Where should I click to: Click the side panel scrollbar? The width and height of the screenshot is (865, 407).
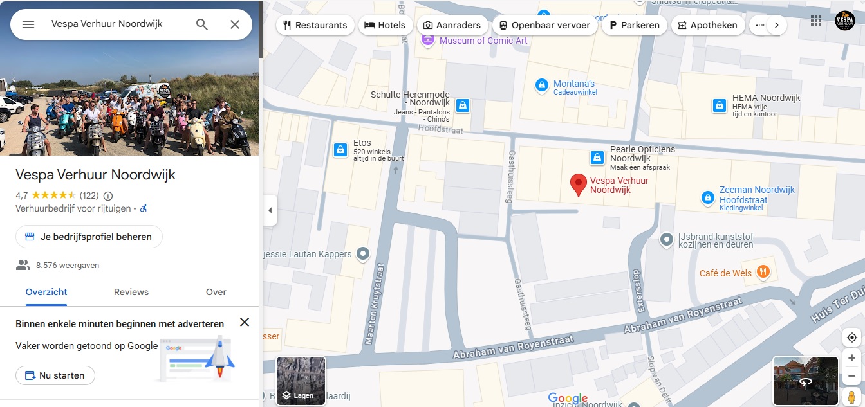coord(261,29)
